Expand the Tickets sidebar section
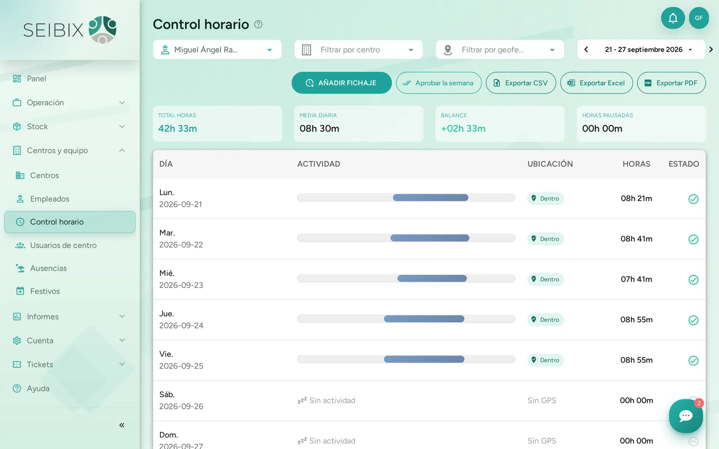 tap(69, 365)
